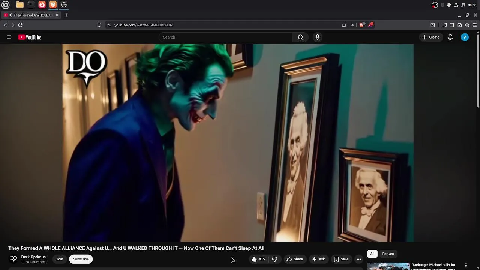Like the video showing 475 likes
480x270 pixels.
click(258, 259)
